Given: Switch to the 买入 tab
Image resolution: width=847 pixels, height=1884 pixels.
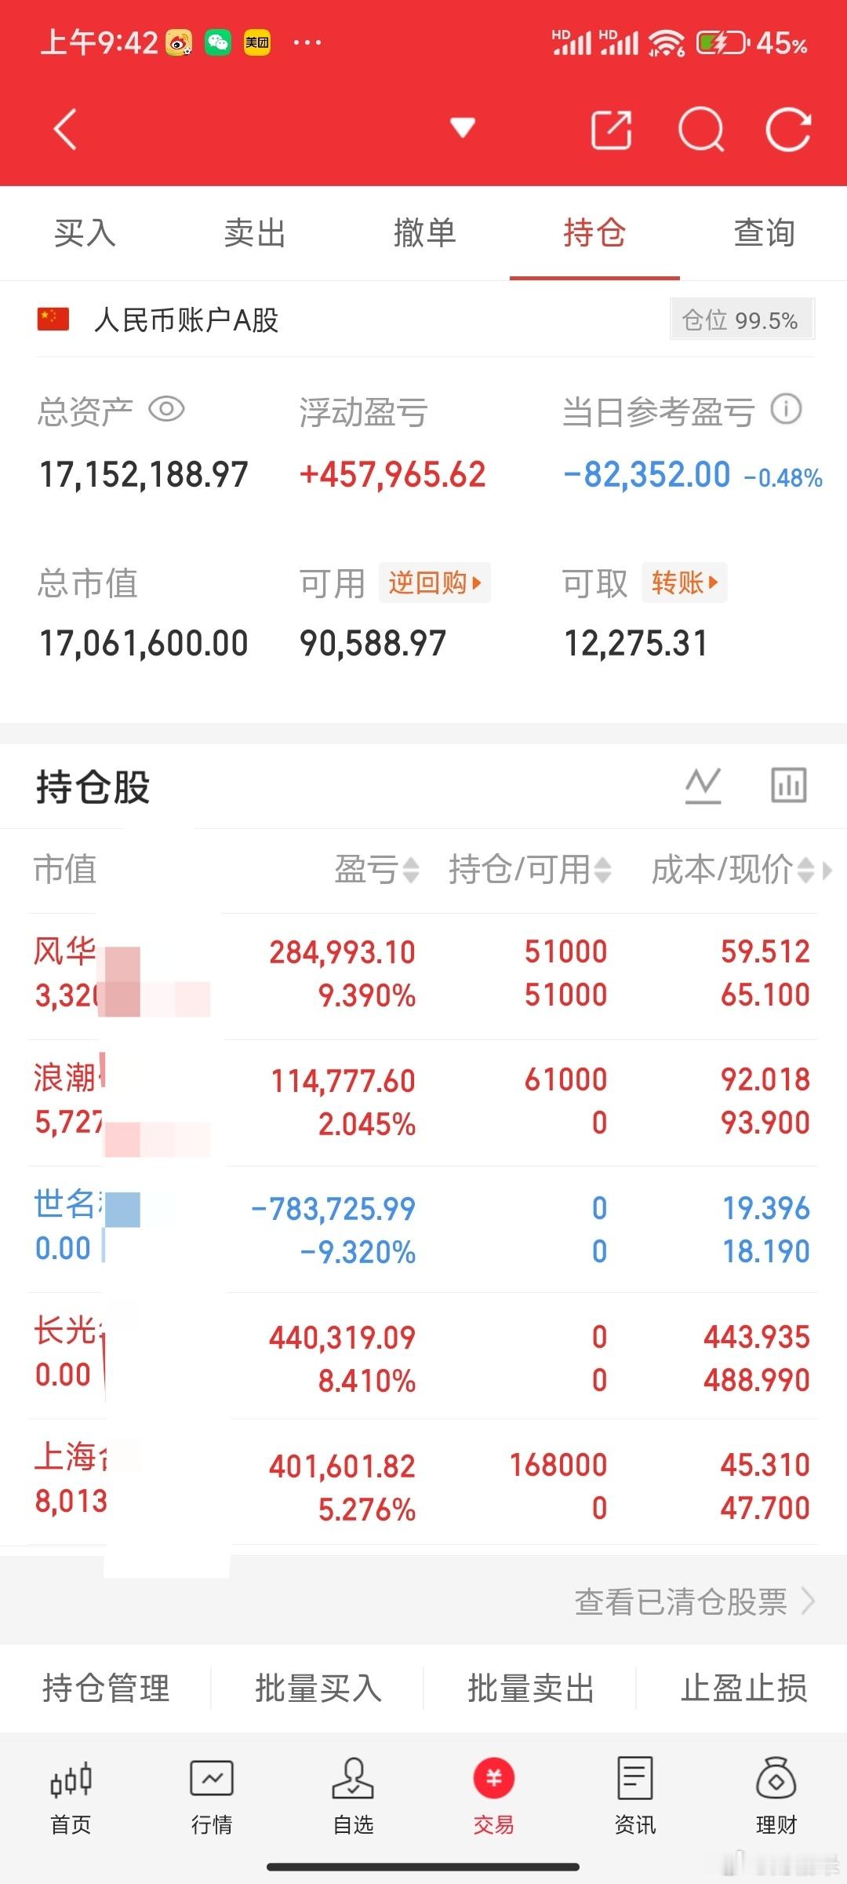Looking at the screenshot, I should [x=85, y=233].
